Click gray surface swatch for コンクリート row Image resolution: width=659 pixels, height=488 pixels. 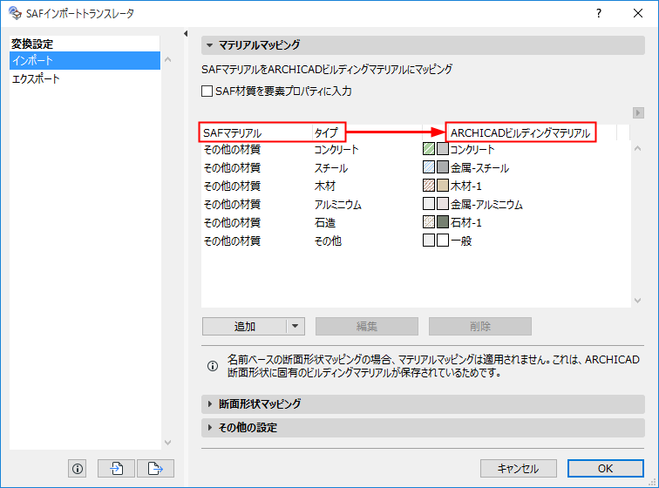[443, 149]
